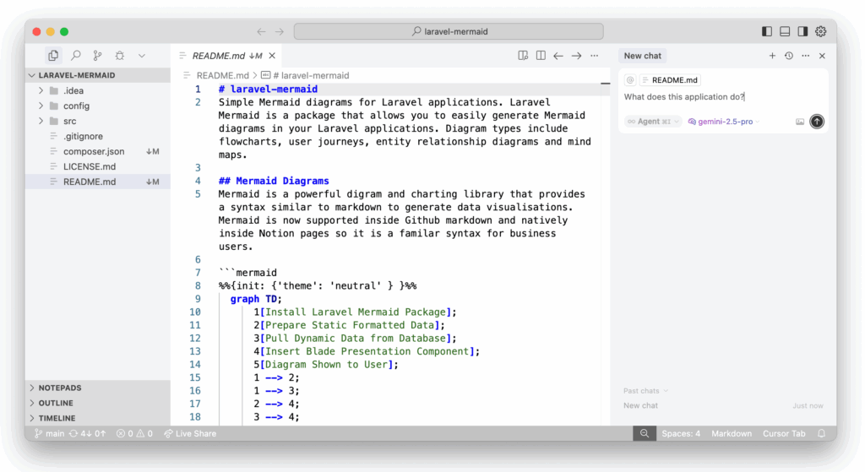Open problems errors and warnings indicator
This screenshot has width=865, height=472.
click(134, 433)
